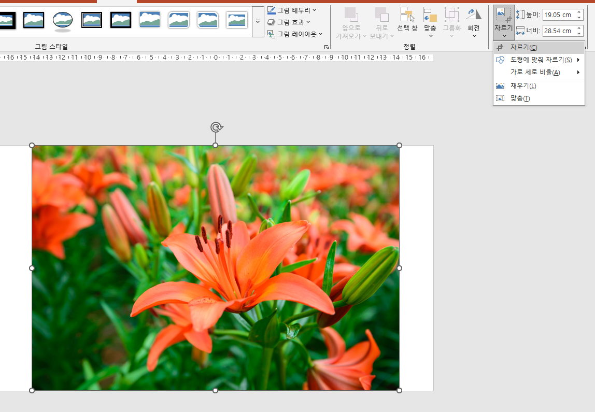Image resolution: width=595 pixels, height=412 pixels.
Task: Click the picture layout icon
Action: tap(271, 34)
